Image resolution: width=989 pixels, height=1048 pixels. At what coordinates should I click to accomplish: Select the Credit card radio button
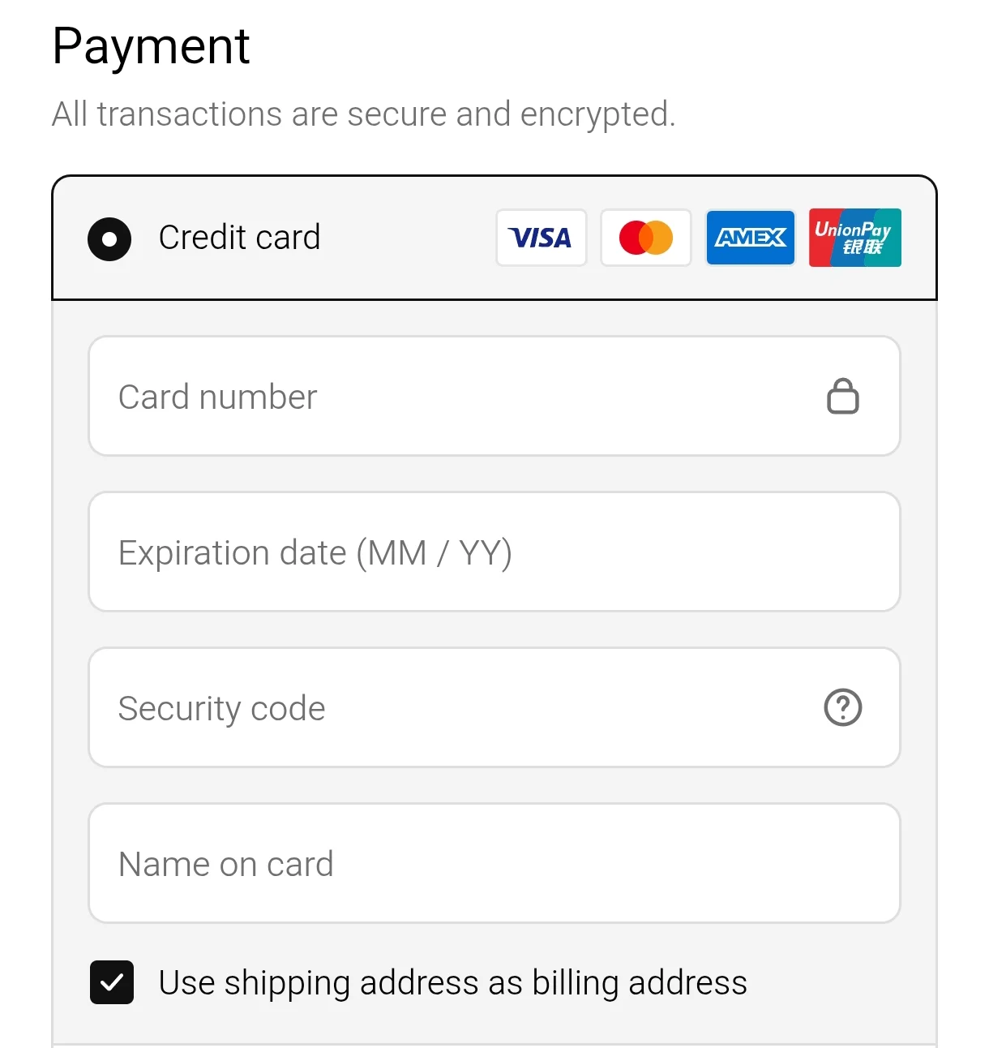click(x=109, y=239)
